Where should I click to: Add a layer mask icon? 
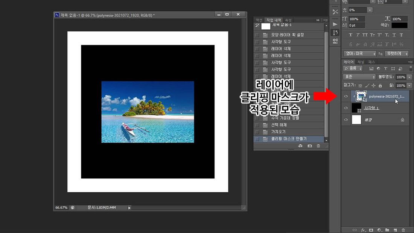pyautogui.click(x=371, y=230)
